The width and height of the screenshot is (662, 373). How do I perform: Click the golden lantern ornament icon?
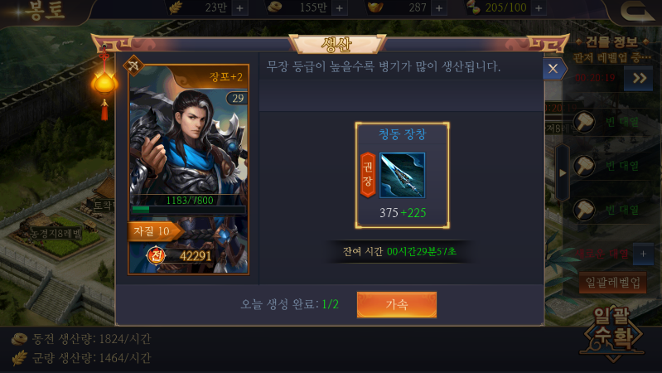104,82
